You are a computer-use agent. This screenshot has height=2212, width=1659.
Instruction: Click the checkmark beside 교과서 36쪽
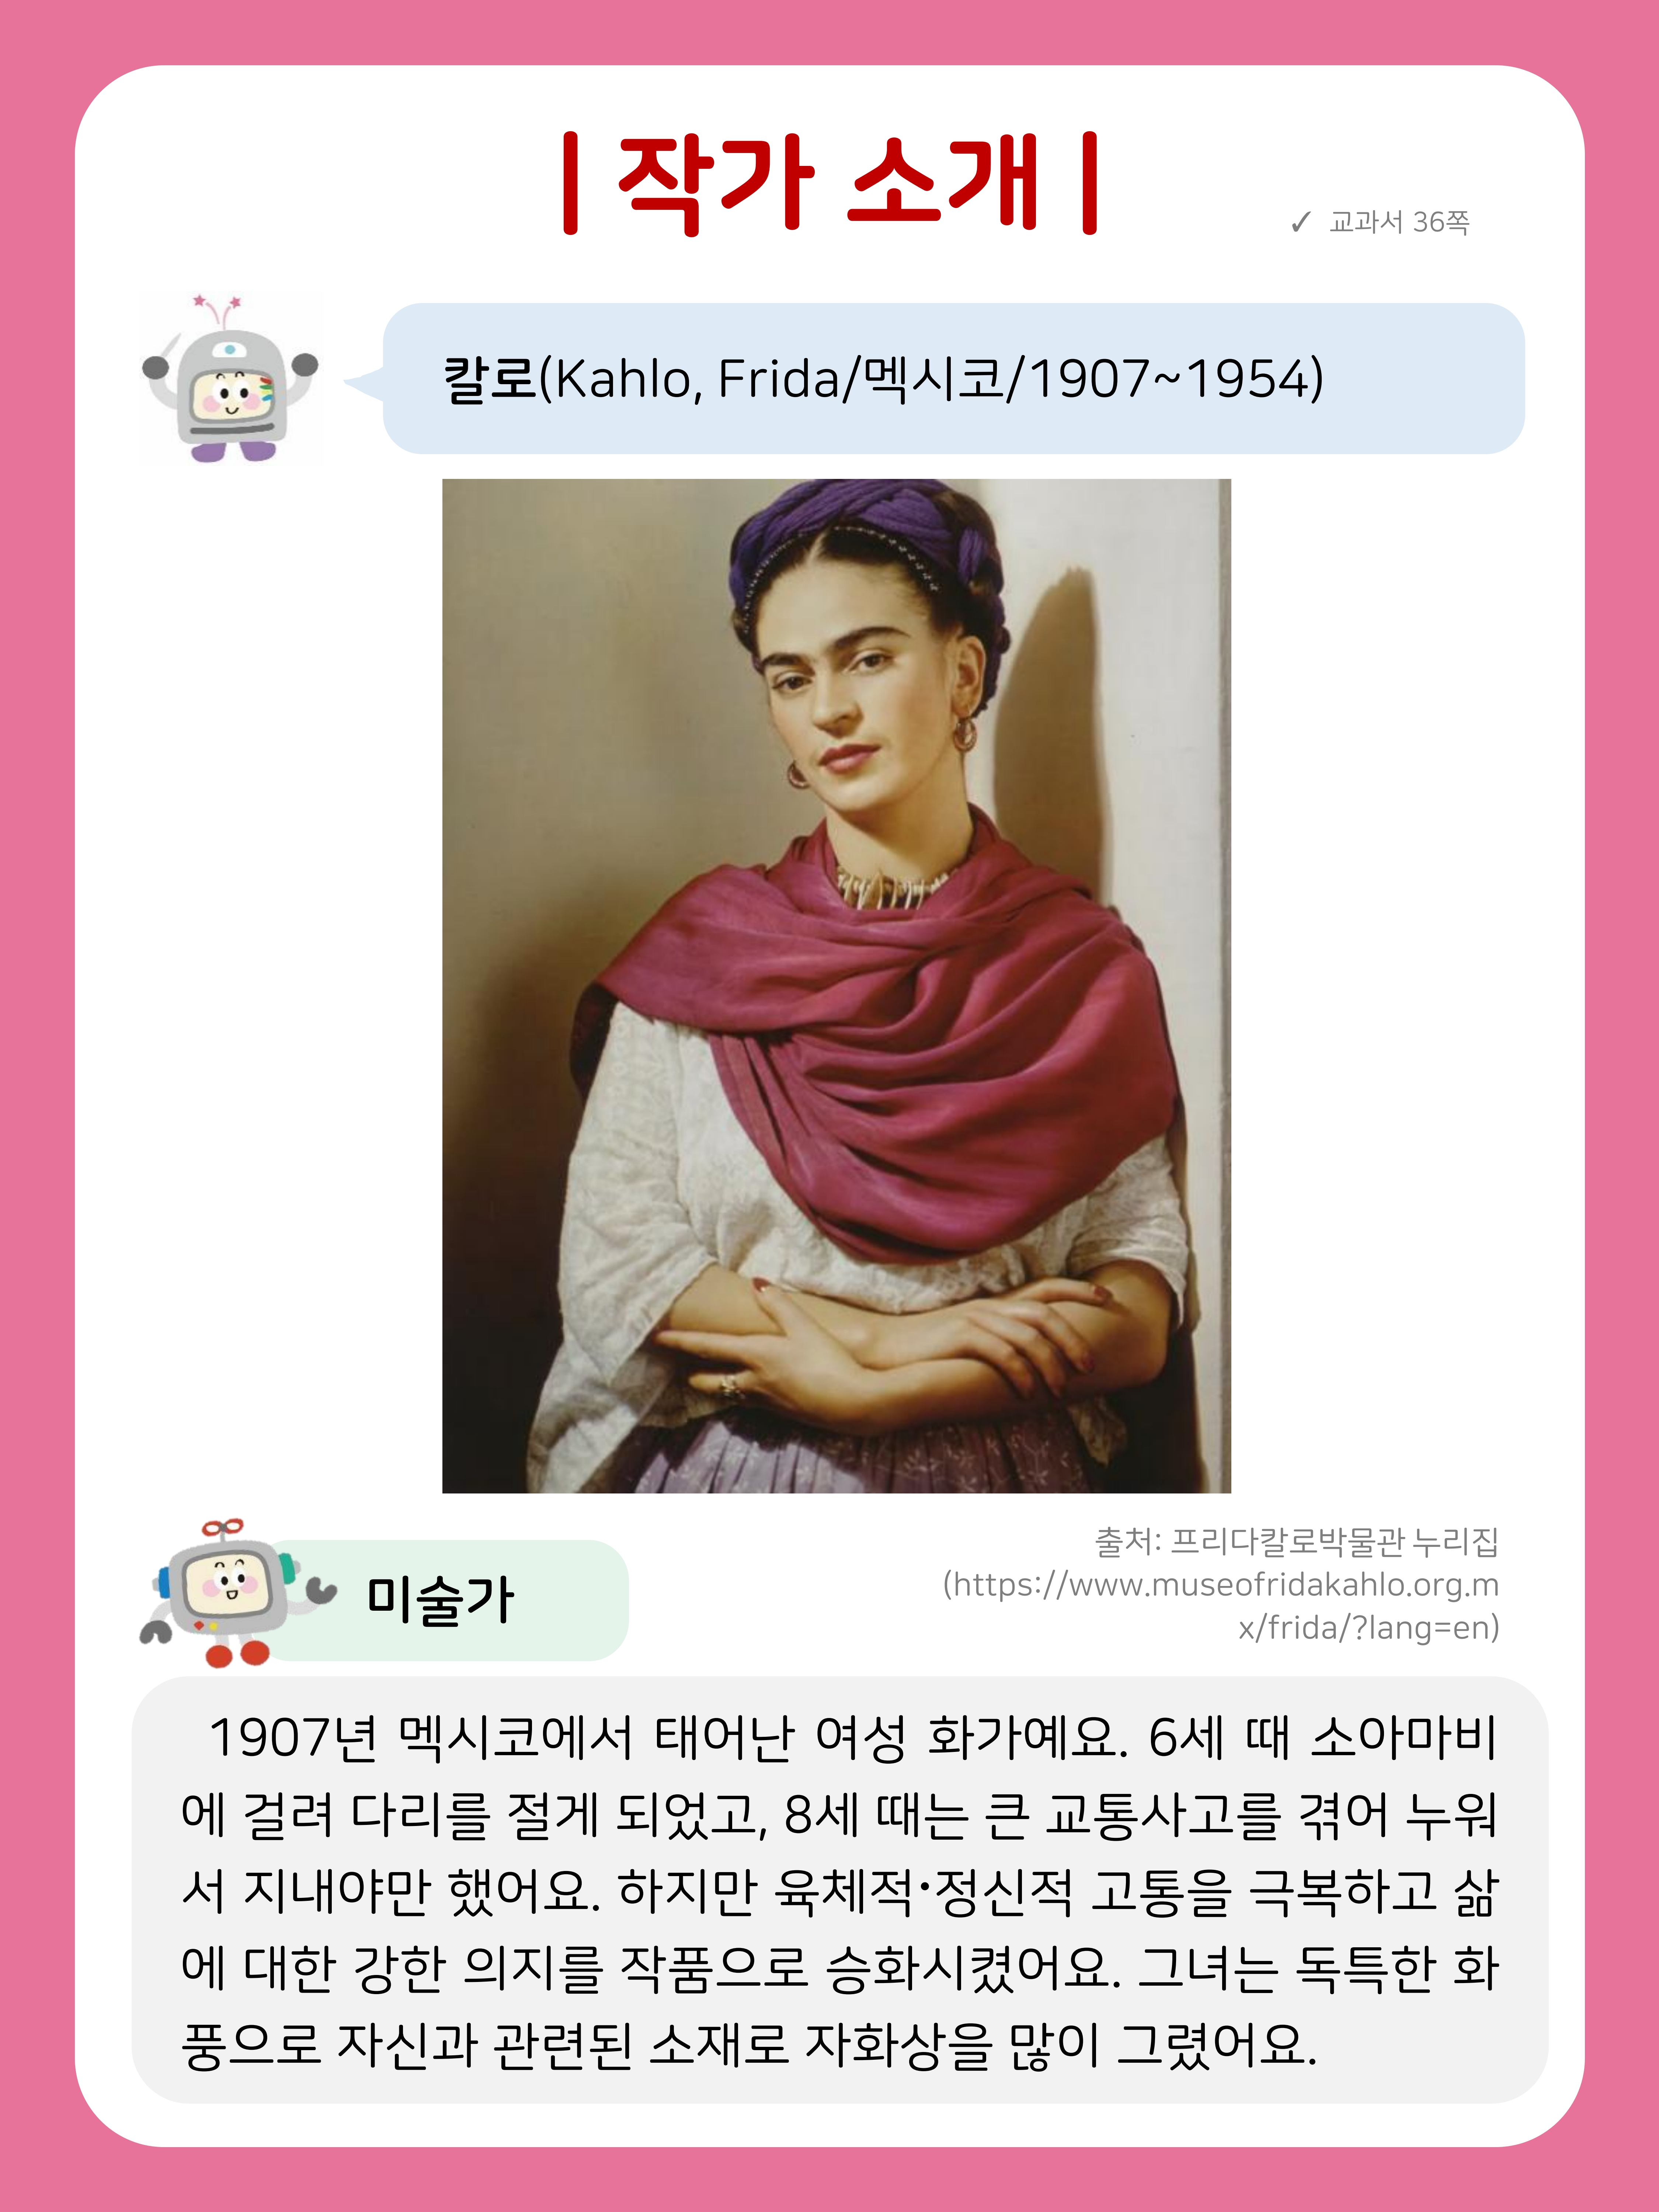[1300, 222]
